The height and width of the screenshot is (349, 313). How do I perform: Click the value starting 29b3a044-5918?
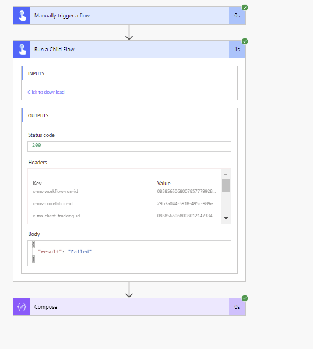[187, 203]
